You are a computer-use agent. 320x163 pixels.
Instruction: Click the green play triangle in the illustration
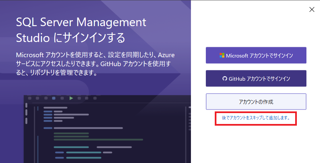click(71, 98)
